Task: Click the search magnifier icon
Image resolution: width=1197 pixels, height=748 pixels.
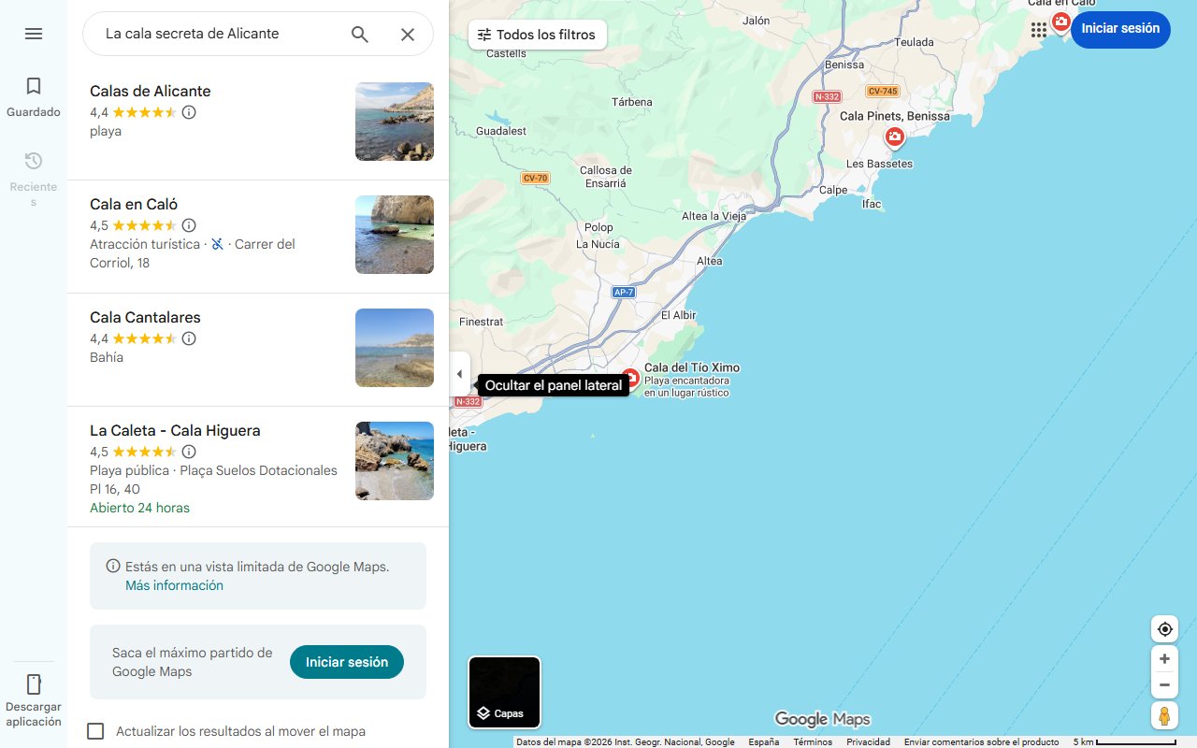Action: click(359, 34)
